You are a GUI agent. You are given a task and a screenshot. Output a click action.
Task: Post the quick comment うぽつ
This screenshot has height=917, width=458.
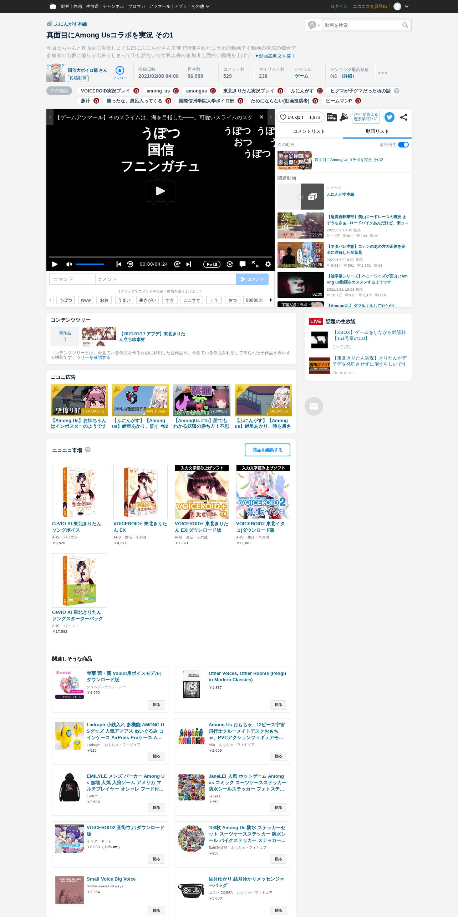click(66, 300)
